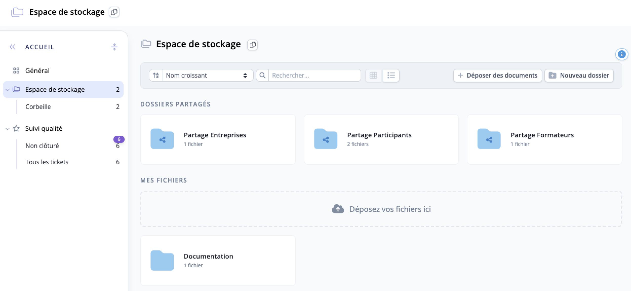Click the purple 6 badge on Non clôturé

pos(119,139)
